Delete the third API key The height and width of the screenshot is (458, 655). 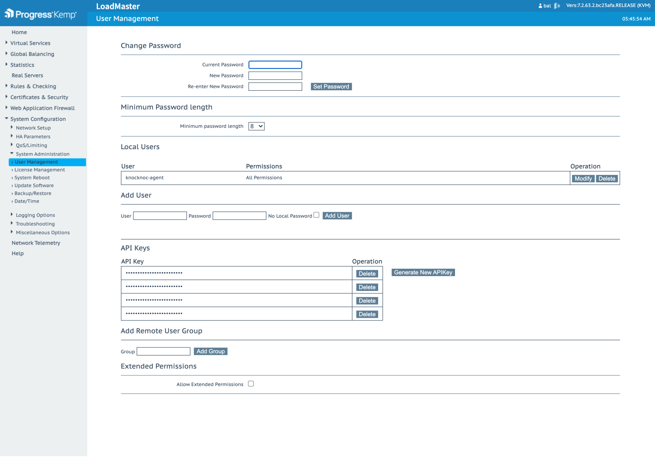(367, 301)
